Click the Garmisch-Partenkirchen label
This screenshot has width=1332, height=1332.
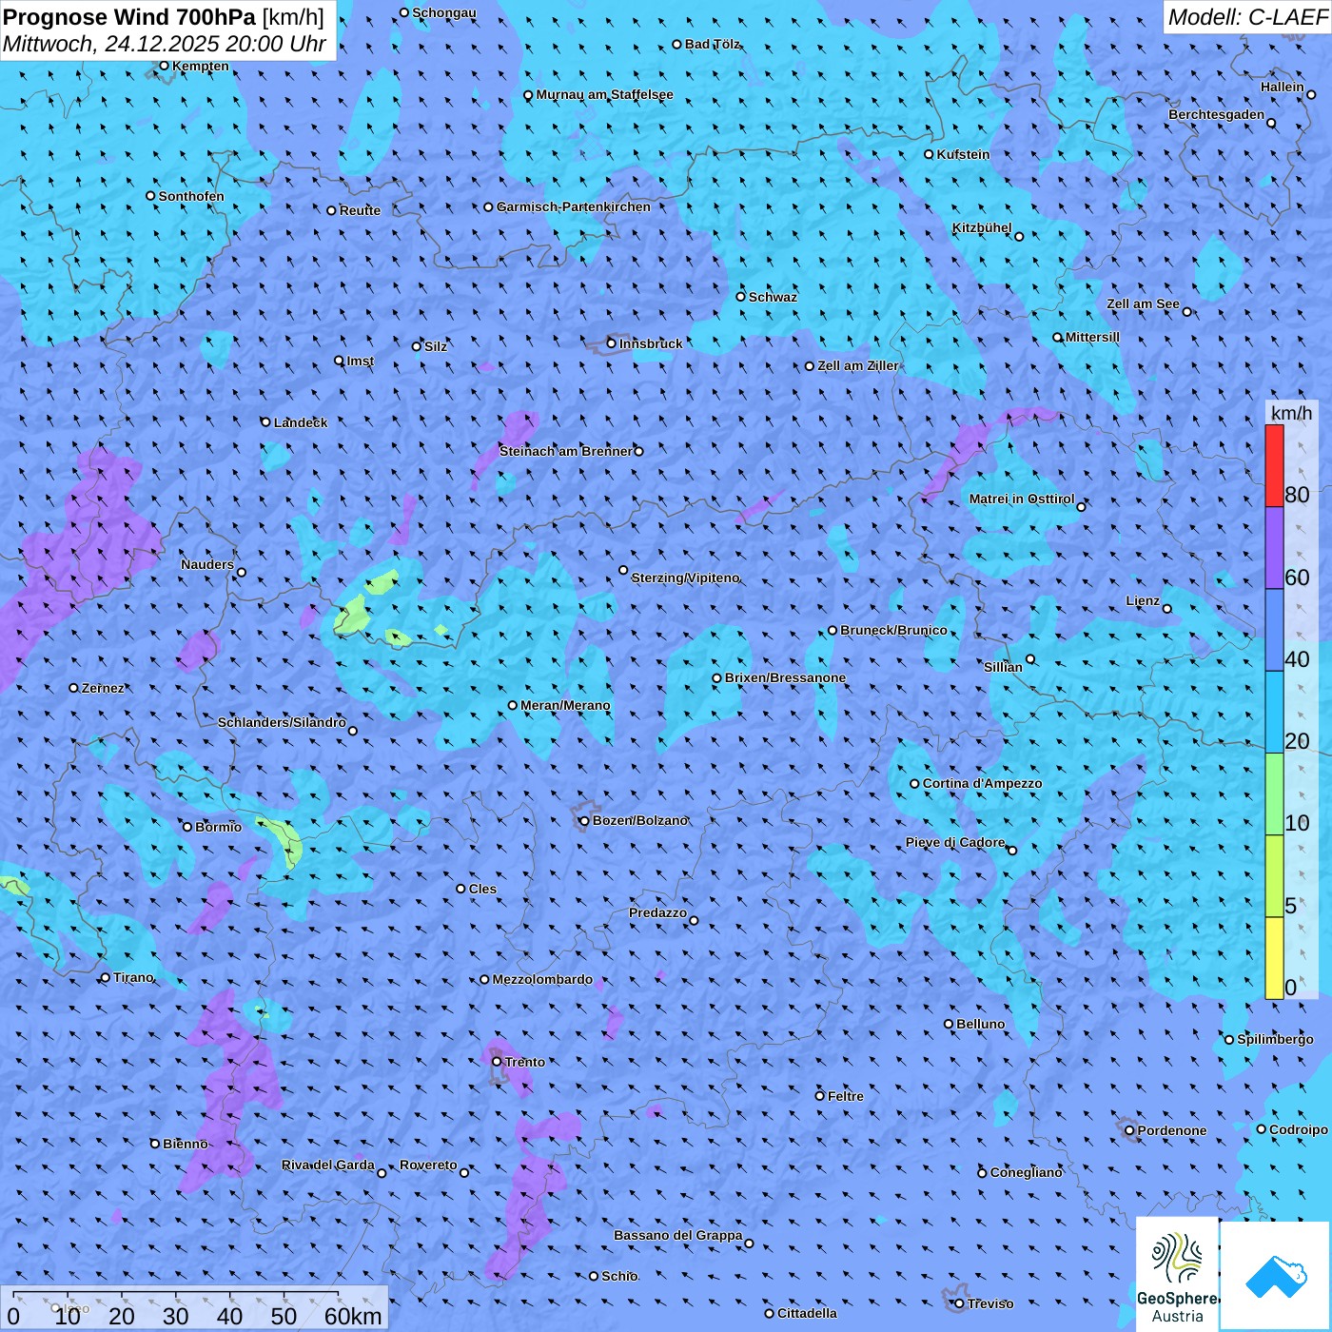coord(574,206)
